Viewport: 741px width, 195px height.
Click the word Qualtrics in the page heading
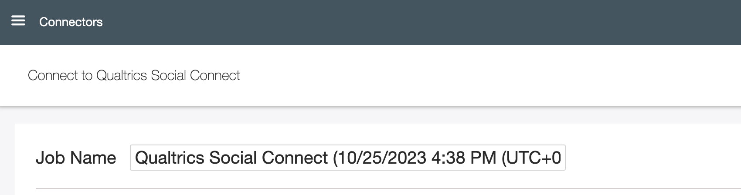click(x=121, y=75)
